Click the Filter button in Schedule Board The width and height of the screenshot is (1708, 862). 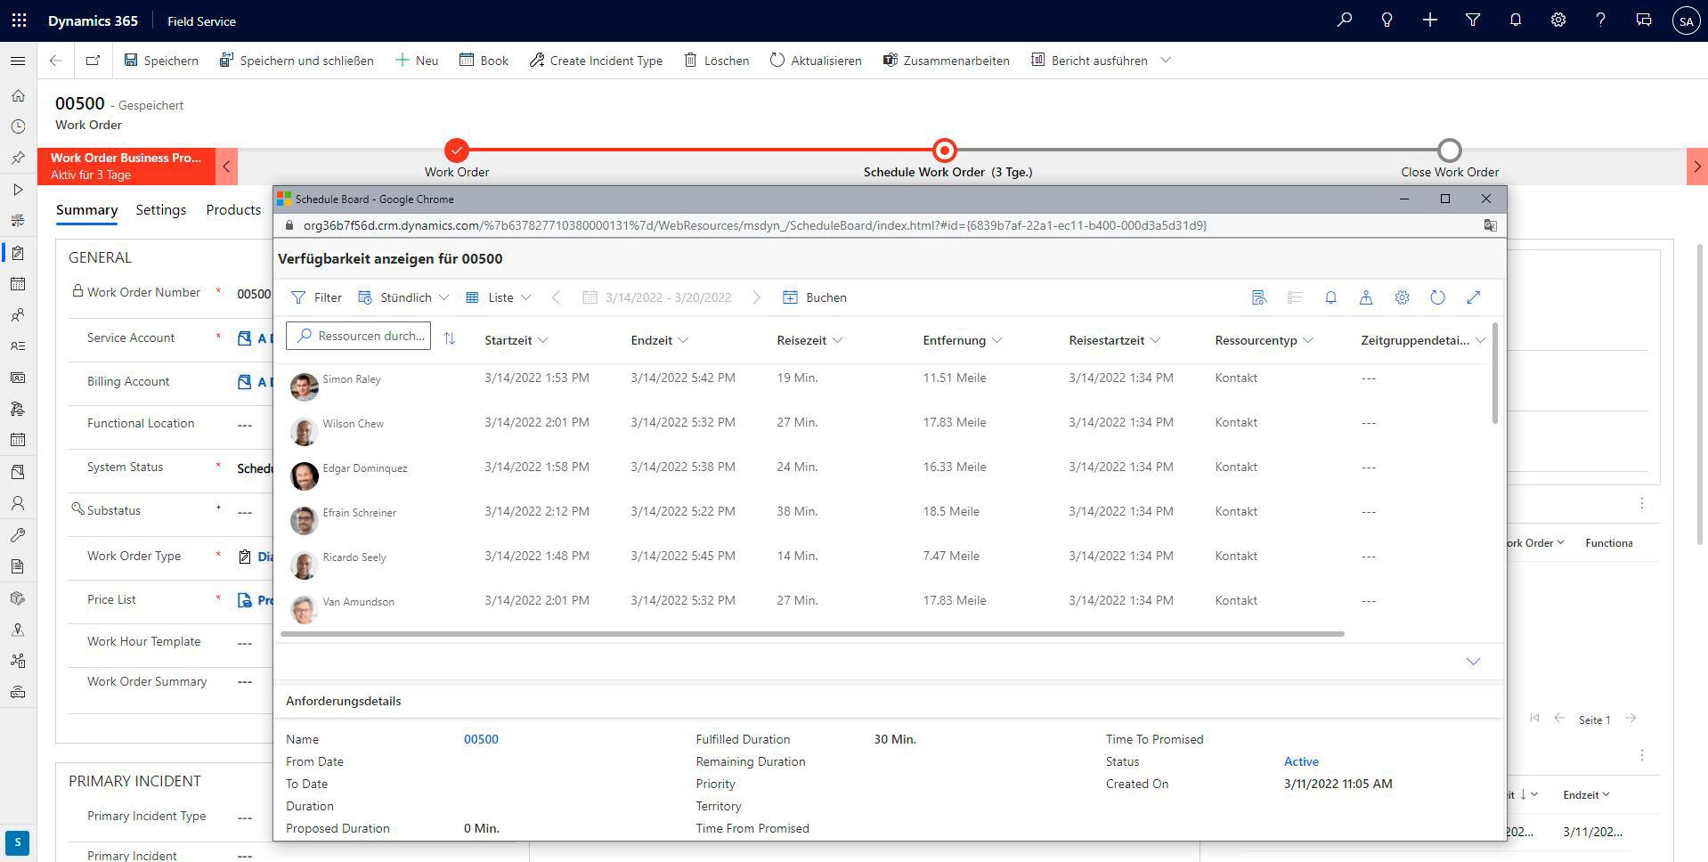pos(317,297)
